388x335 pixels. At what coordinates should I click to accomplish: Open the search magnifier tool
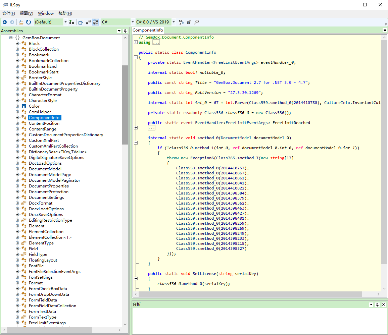pyautogui.click(x=196, y=22)
